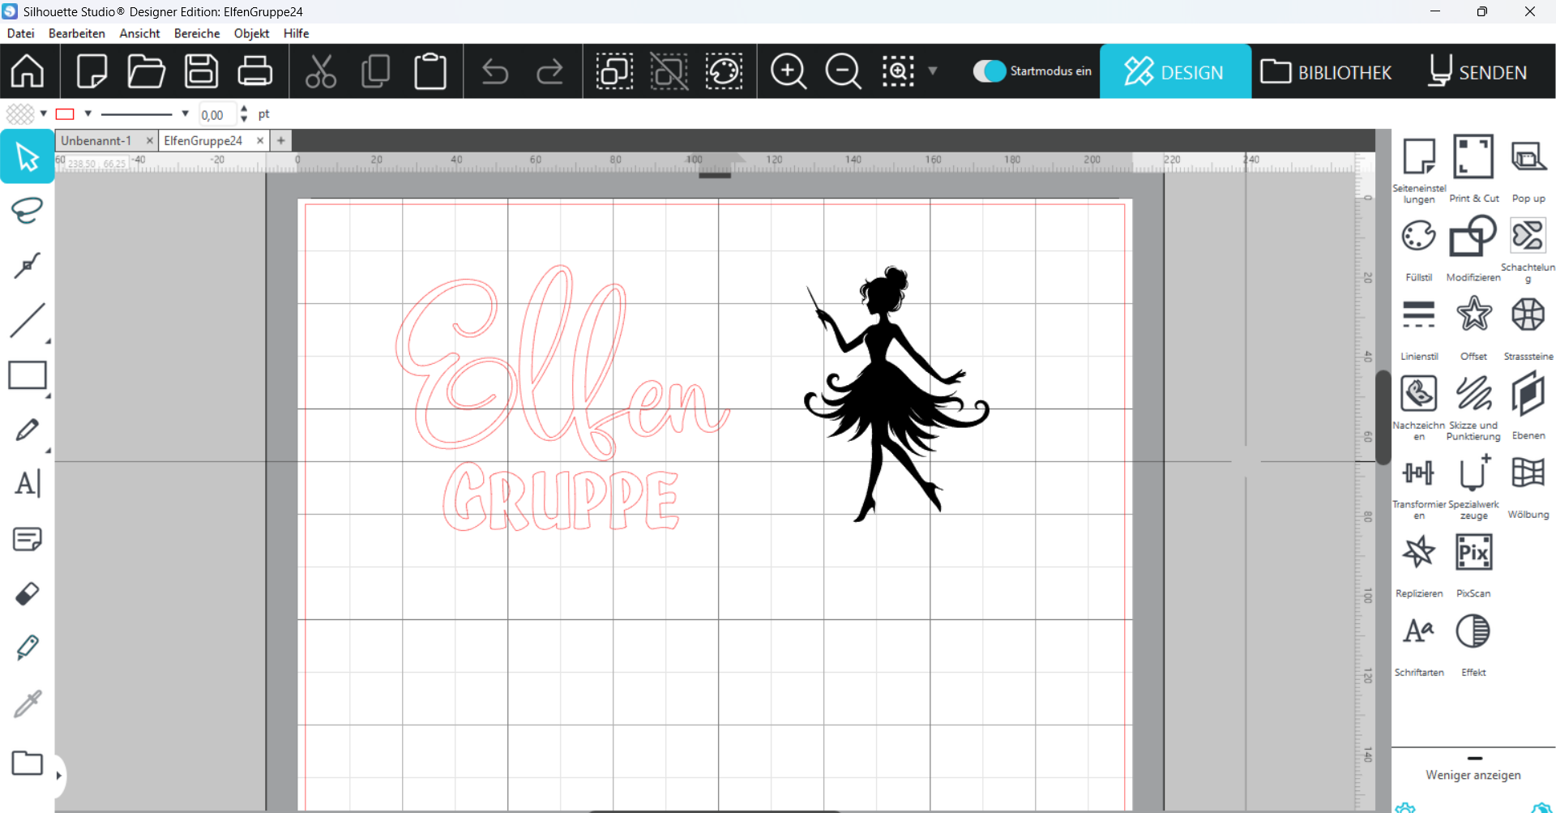Click Weniger anzeigen
Viewport: 1556px width, 813px height.
[x=1473, y=775]
